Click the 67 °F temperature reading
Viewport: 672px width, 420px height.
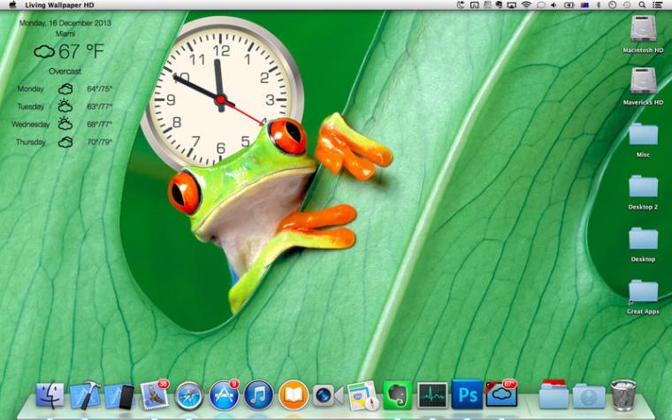[81, 51]
